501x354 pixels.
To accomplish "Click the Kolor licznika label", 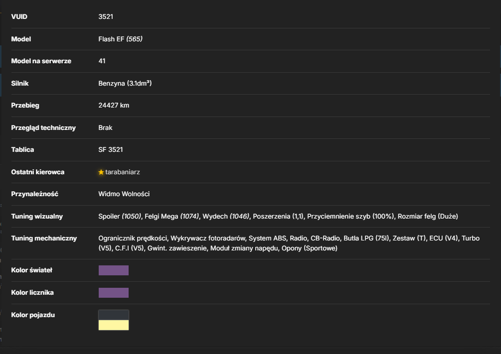I will click(x=32, y=293).
